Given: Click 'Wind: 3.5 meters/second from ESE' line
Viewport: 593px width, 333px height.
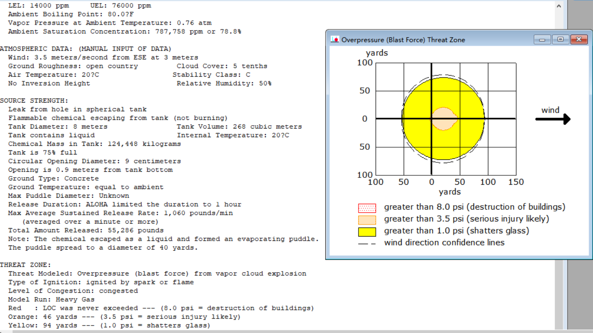Looking at the screenshot, I should point(103,58).
